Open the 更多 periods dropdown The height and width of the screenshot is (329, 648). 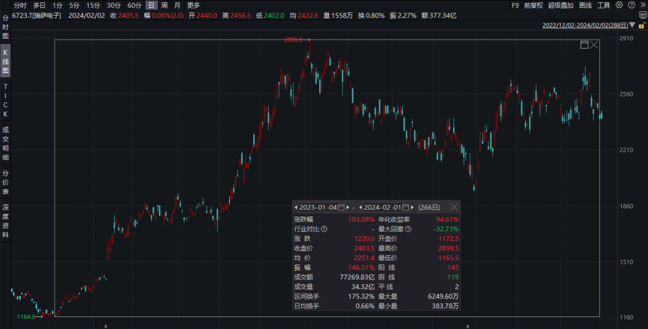coord(193,5)
